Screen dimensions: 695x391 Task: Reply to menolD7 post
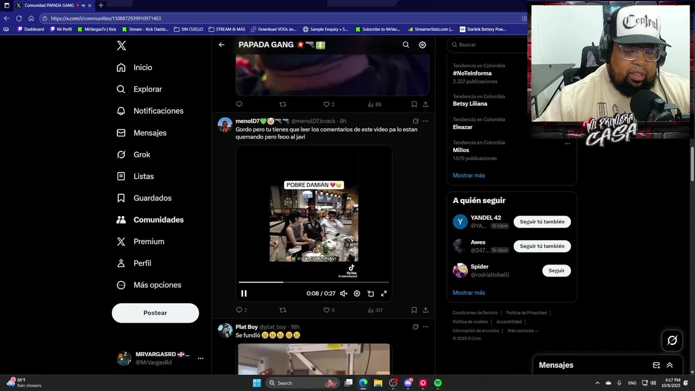tap(239, 310)
